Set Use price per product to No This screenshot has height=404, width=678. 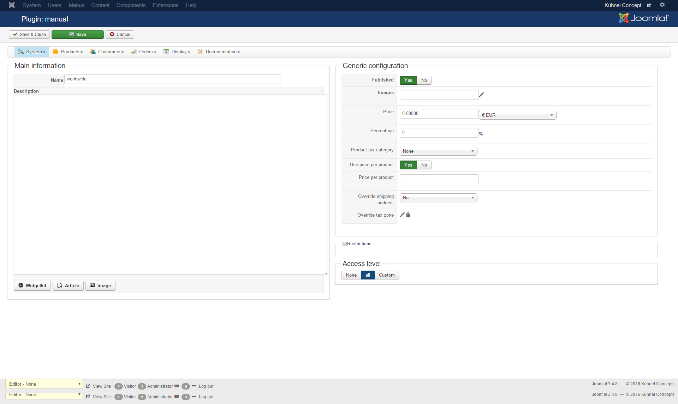[x=424, y=165]
